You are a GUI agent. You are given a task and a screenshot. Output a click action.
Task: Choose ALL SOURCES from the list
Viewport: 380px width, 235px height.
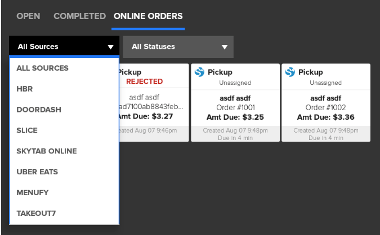click(43, 68)
